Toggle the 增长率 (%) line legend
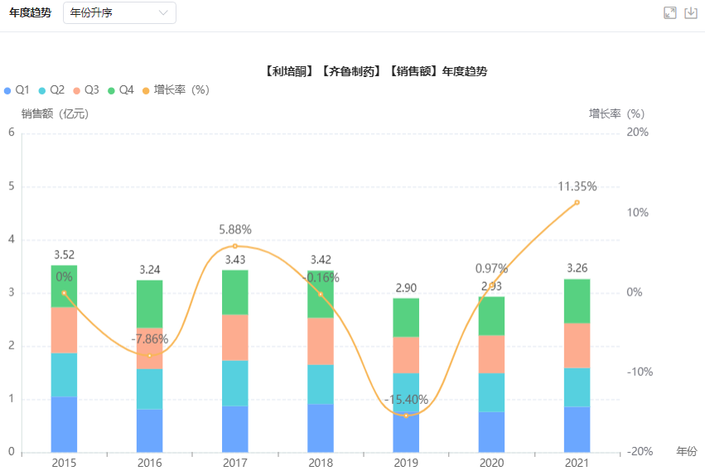This screenshot has height=471, width=705. click(176, 89)
